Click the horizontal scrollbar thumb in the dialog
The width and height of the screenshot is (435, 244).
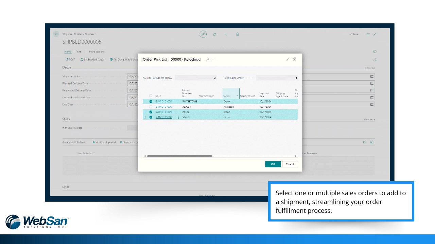179,156
